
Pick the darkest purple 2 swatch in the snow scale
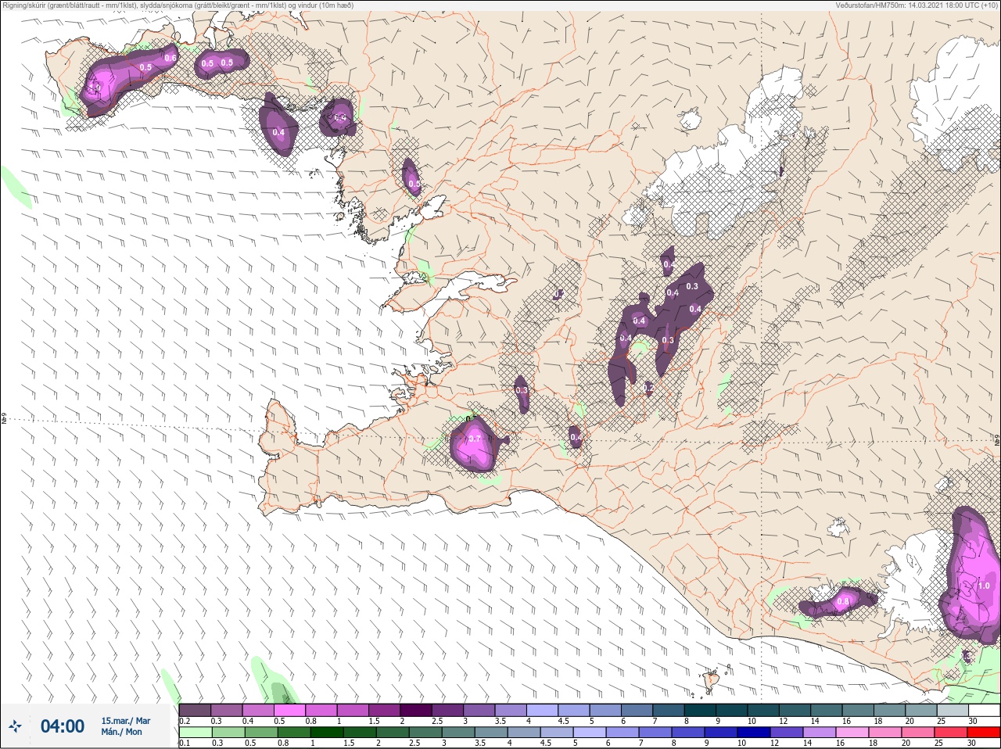(417, 710)
